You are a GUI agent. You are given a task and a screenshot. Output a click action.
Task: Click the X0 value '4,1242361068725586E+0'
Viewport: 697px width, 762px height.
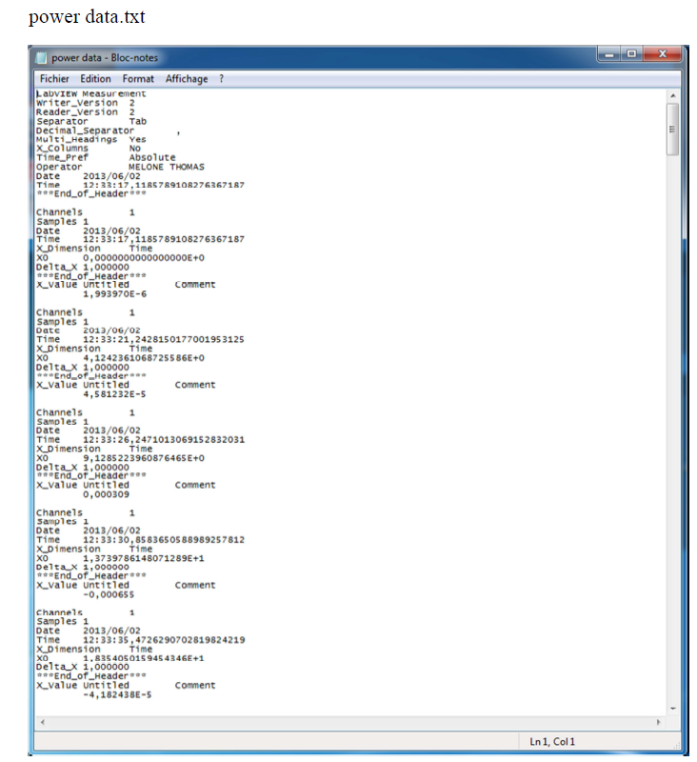144,358
